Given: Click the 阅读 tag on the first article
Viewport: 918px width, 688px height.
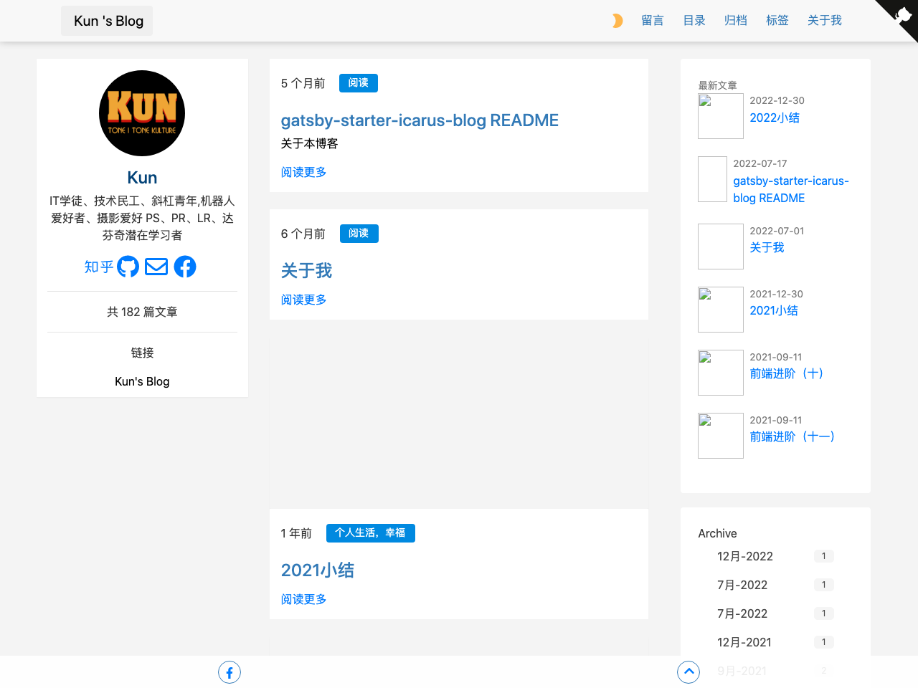Looking at the screenshot, I should point(358,83).
